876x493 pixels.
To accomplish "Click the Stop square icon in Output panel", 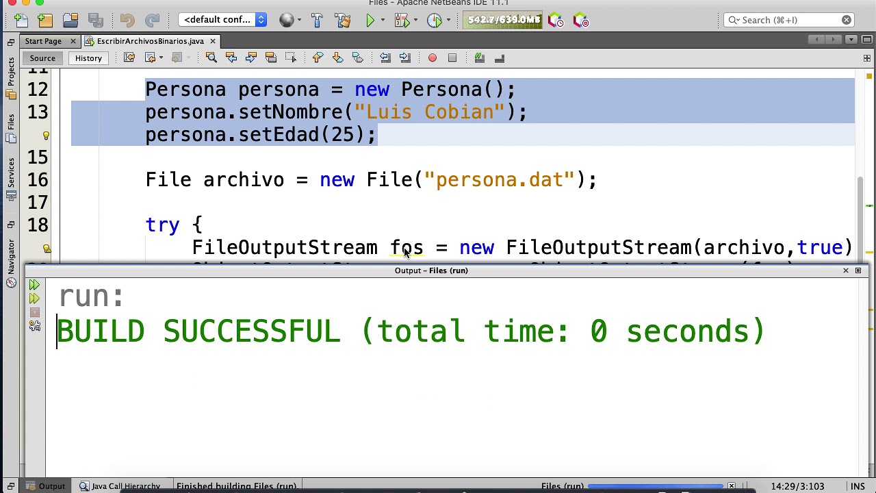I will [x=34, y=312].
